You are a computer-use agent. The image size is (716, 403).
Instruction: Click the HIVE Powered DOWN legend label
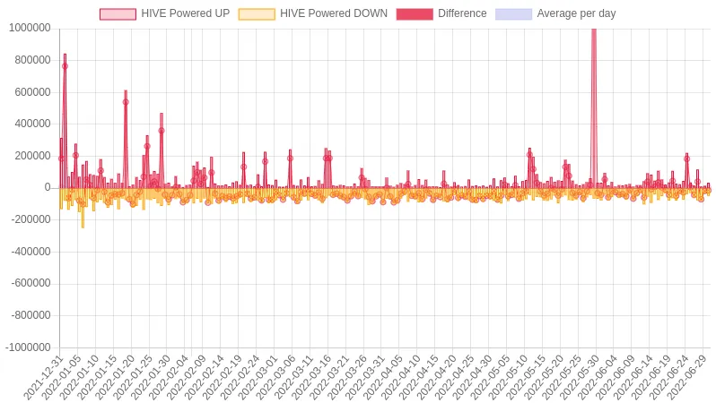[x=334, y=13]
